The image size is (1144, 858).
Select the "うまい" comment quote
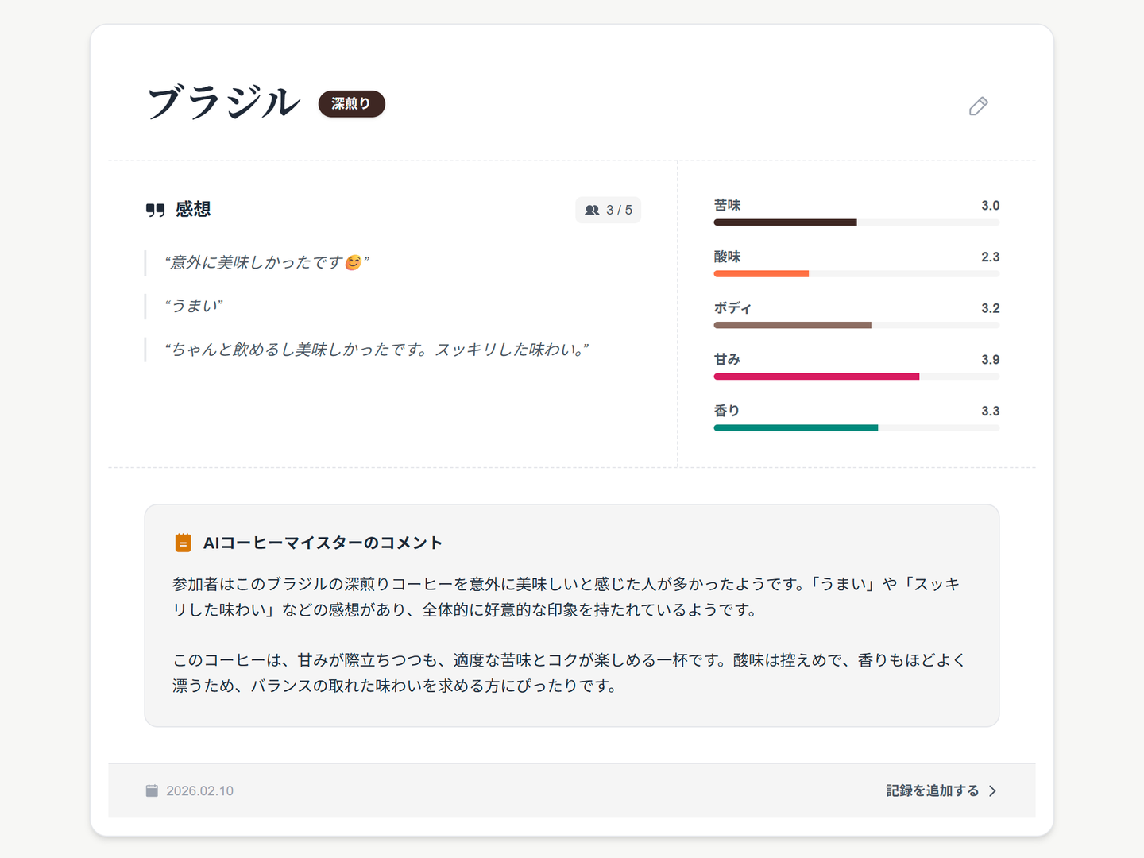tap(194, 307)
